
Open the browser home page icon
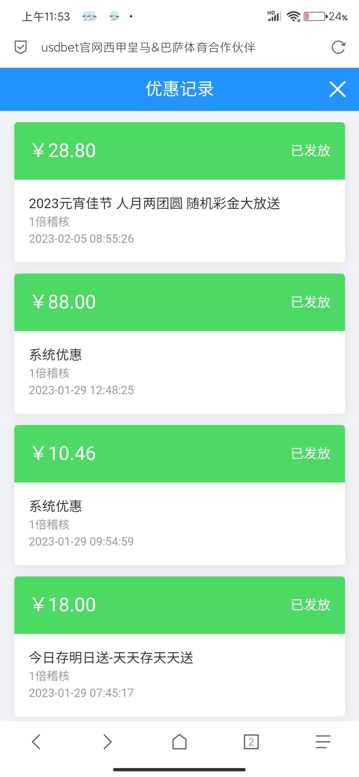tap(179, 741)
